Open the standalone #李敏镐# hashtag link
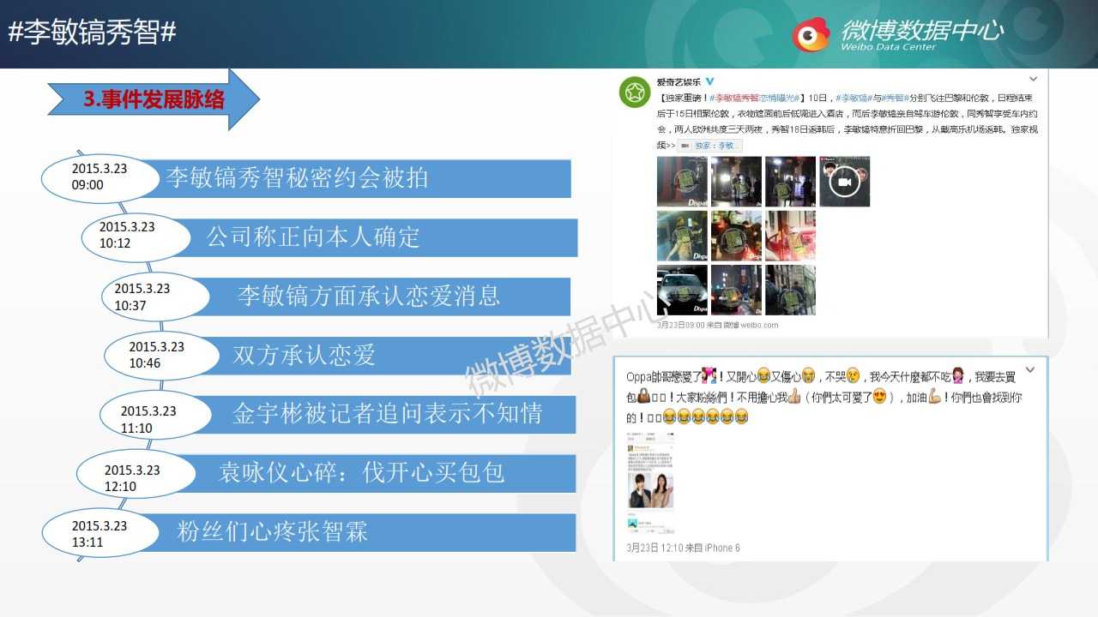1098x617 pixels. pyautogui.click(x=854, y=99)
